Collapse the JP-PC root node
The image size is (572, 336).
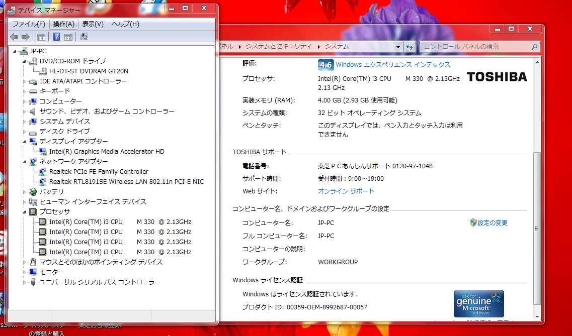[x=15, y=51]
